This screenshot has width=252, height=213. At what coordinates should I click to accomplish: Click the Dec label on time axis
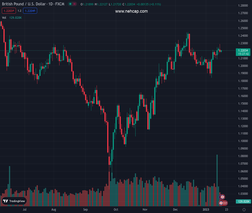point(175,209)
